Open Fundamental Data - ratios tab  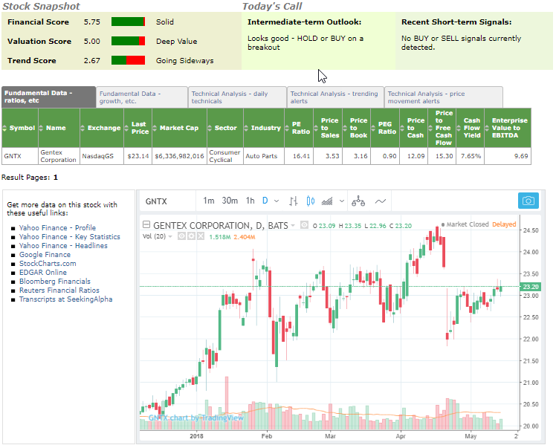pos(48,97)
